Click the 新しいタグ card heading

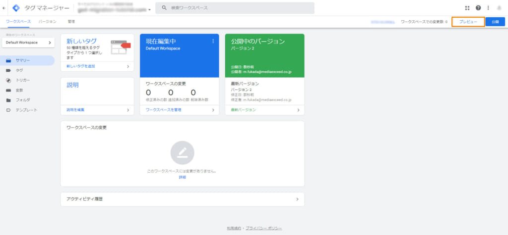click(81, 42)
